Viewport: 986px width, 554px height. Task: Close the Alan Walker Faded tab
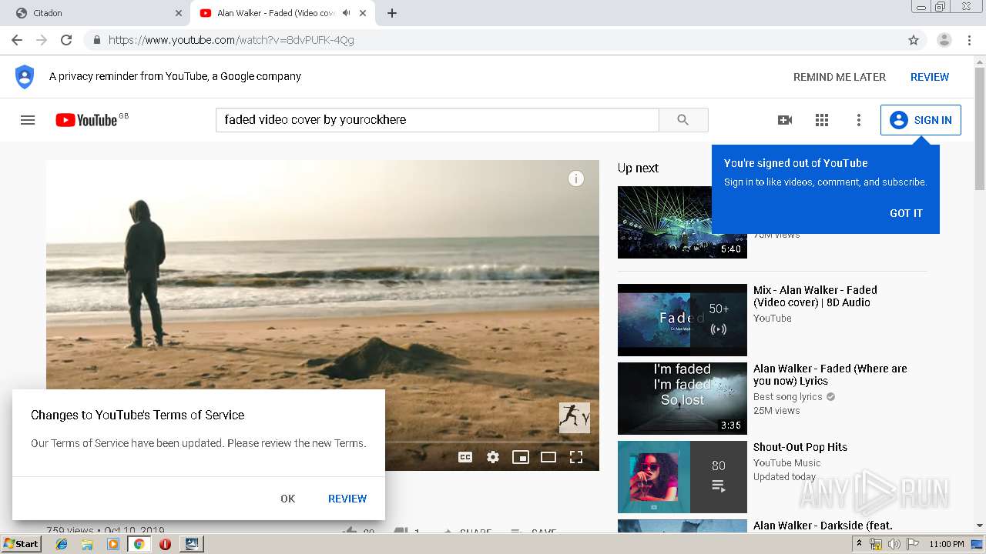(363, 13)
